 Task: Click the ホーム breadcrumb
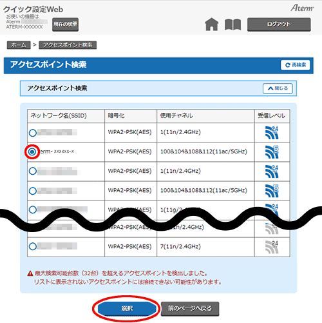pyautogui.click(x=19, y=45)
